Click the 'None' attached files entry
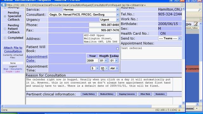Screen dimensions: 203x114 [x=13, y=63]
